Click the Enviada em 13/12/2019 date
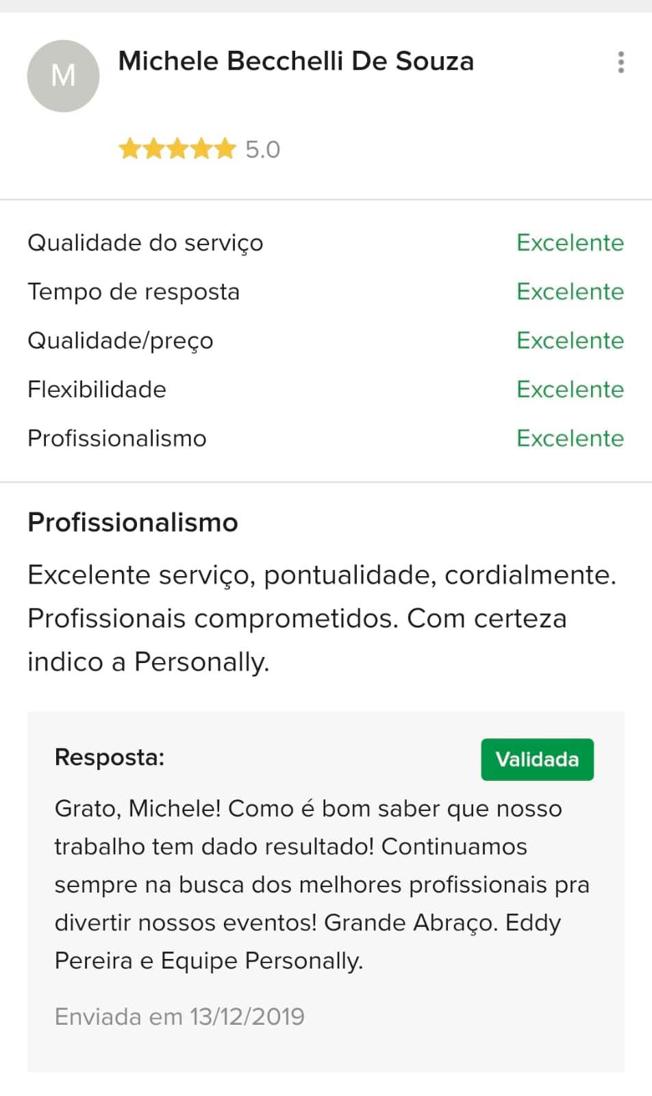Image resolution: width=652 pixels, height=1096 pixels. coord(179,1017)
